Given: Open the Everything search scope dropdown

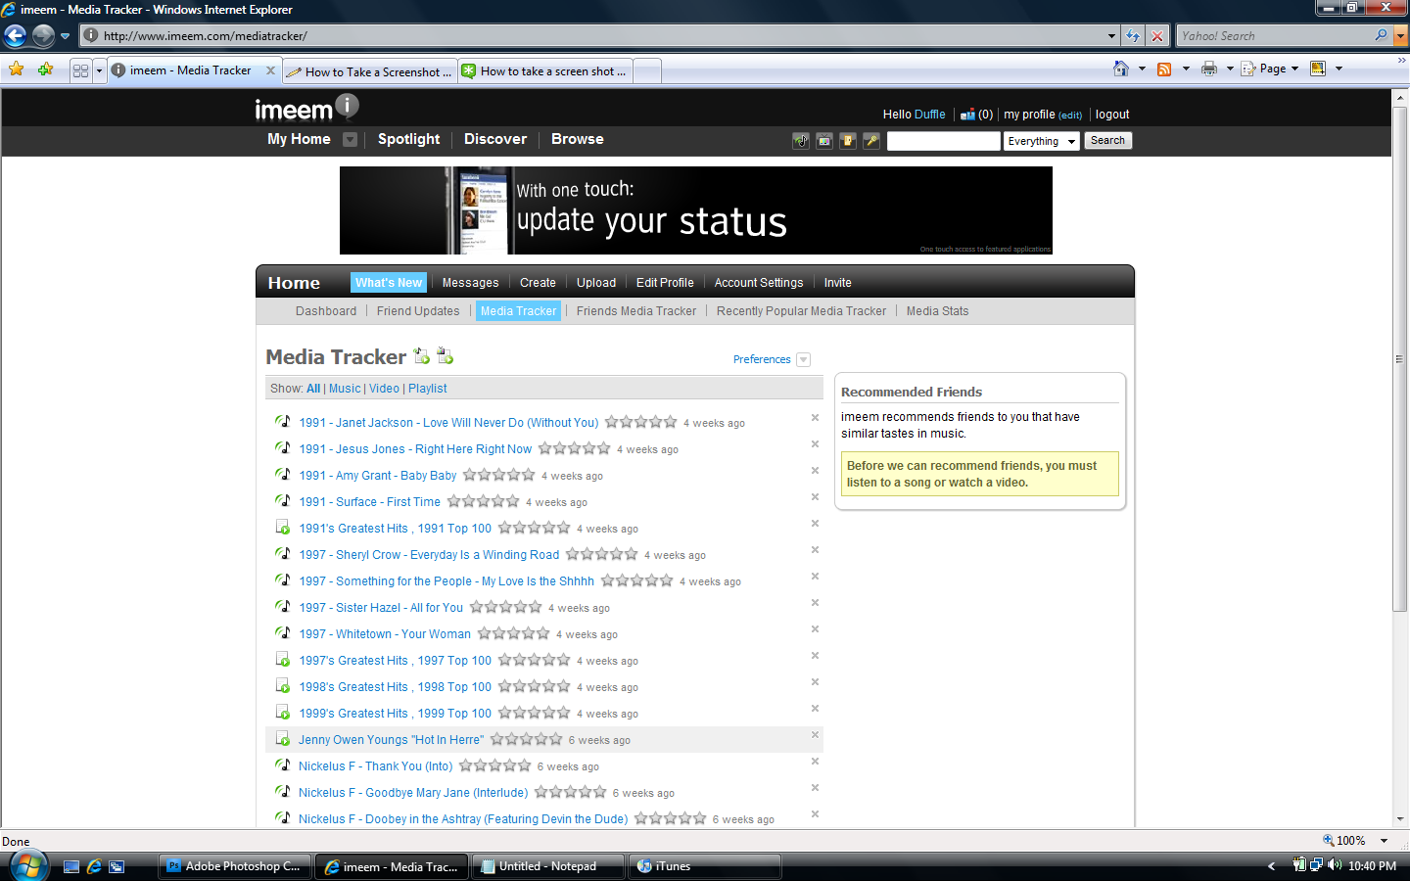Looking at the screenshot, I should (1042, 141).
